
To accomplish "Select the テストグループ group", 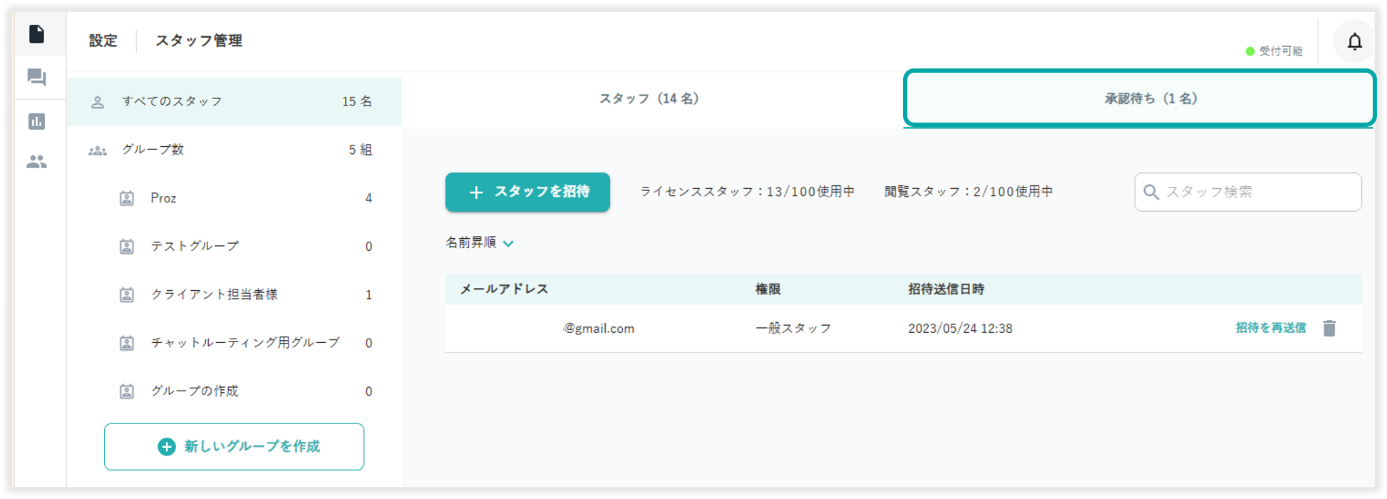I will pyautogui.click(x=195, y=247).
